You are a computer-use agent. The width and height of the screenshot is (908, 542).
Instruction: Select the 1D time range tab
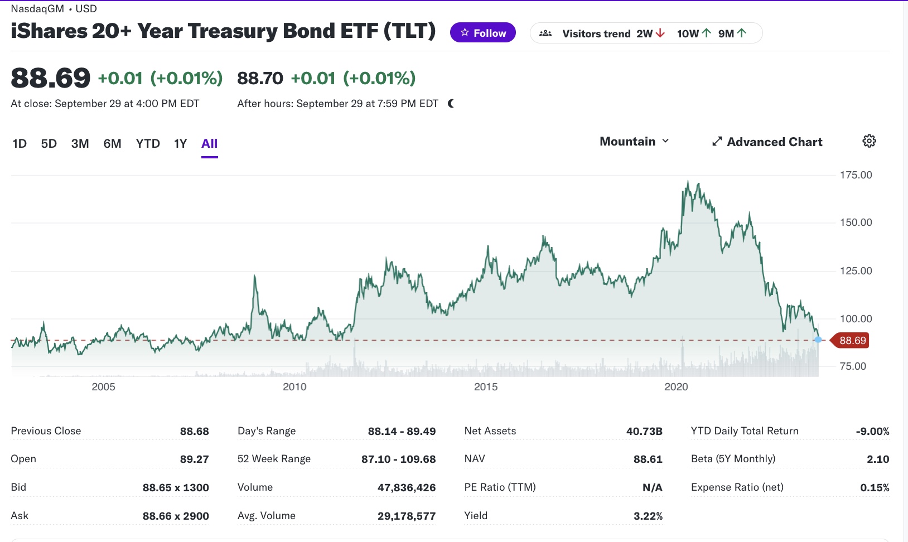(20, 144)
